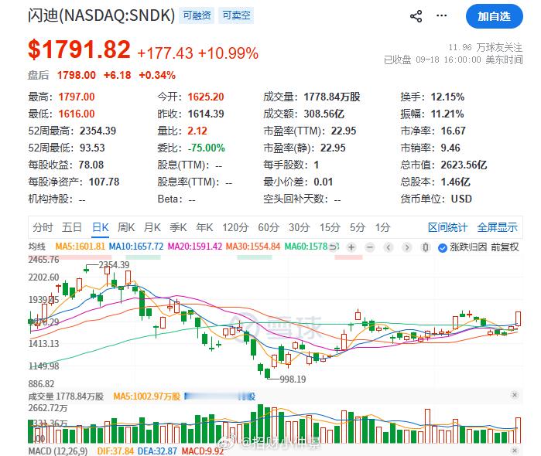Open the three-dot more options menu
Viewport: 541px width, 456px height.
[x=441, y=15]
